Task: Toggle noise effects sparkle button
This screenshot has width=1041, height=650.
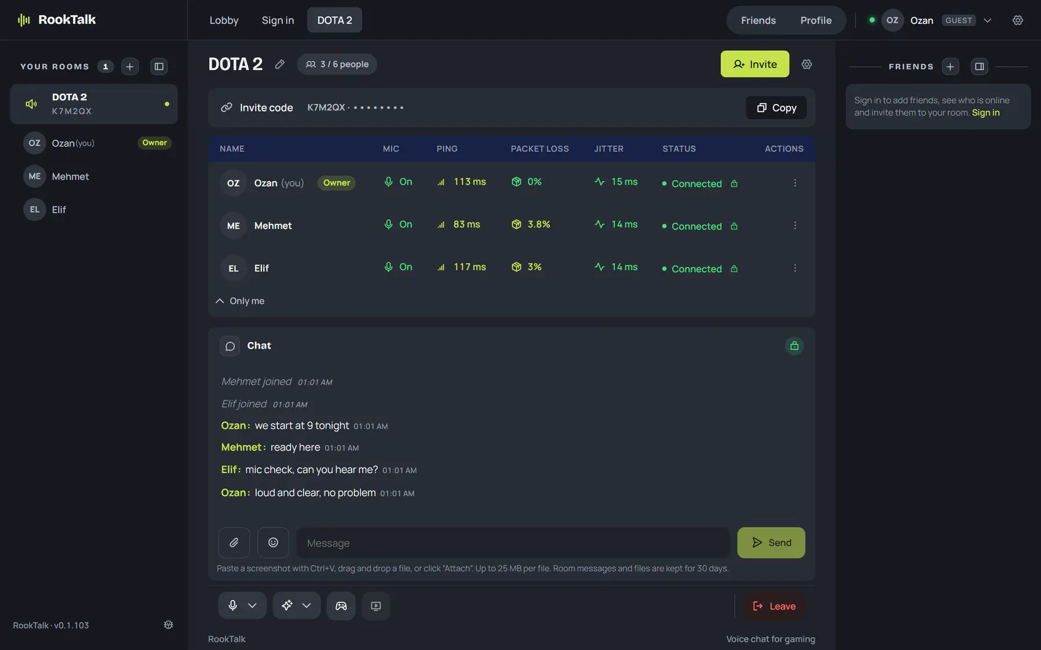Action: 287,606
